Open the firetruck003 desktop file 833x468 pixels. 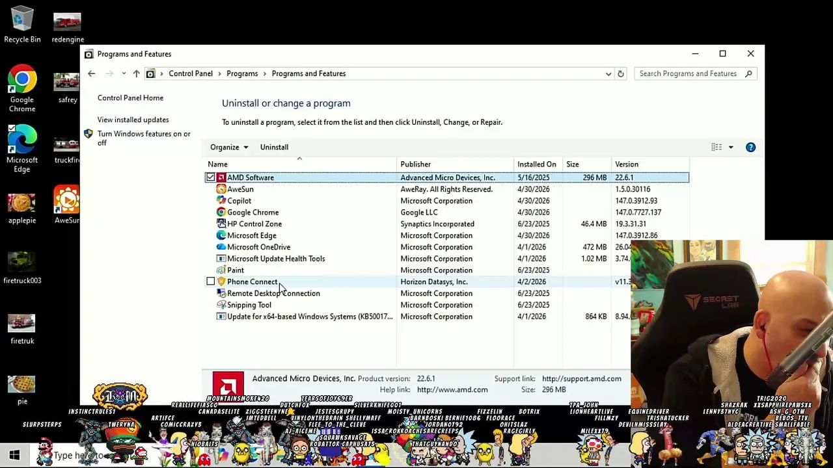tap(22, 268)
